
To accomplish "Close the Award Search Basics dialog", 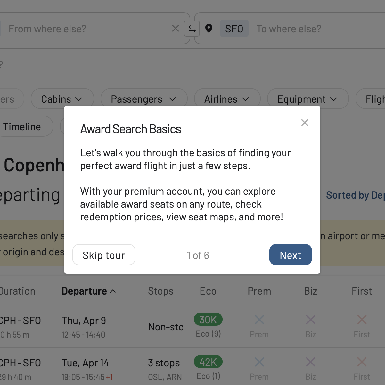I will [305, 123].
